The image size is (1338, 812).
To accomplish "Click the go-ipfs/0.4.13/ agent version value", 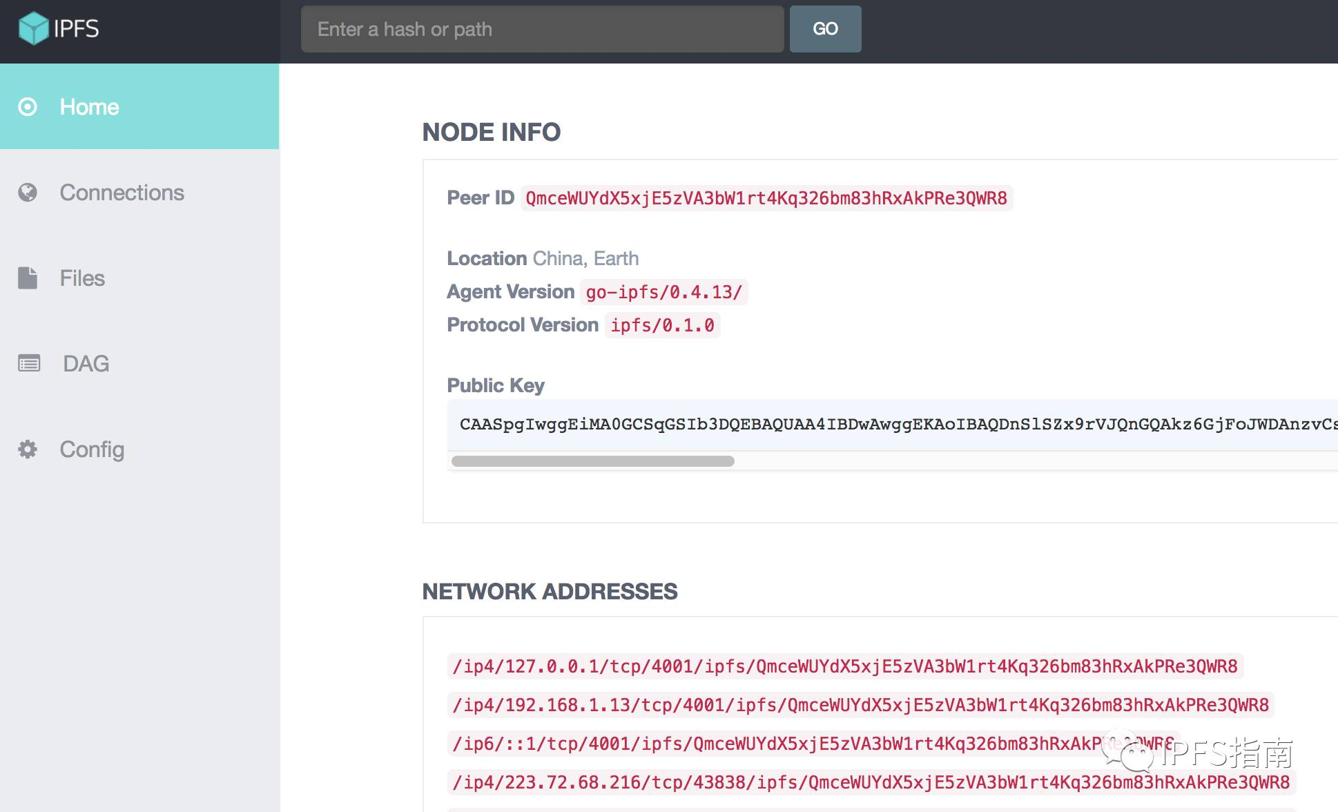I will coord(663,292).
